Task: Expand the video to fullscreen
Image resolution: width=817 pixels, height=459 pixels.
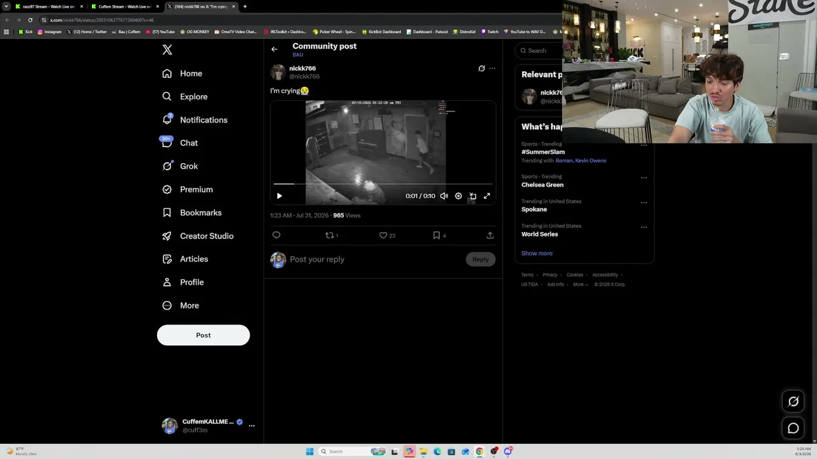Action: 487,196
